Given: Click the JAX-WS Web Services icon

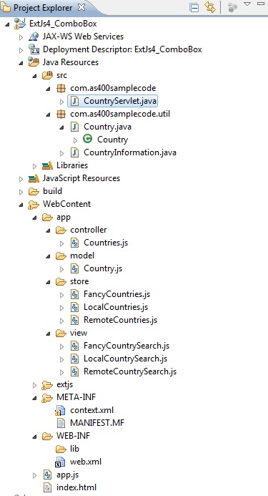Looking at the screenshot, I should point(34,37).
